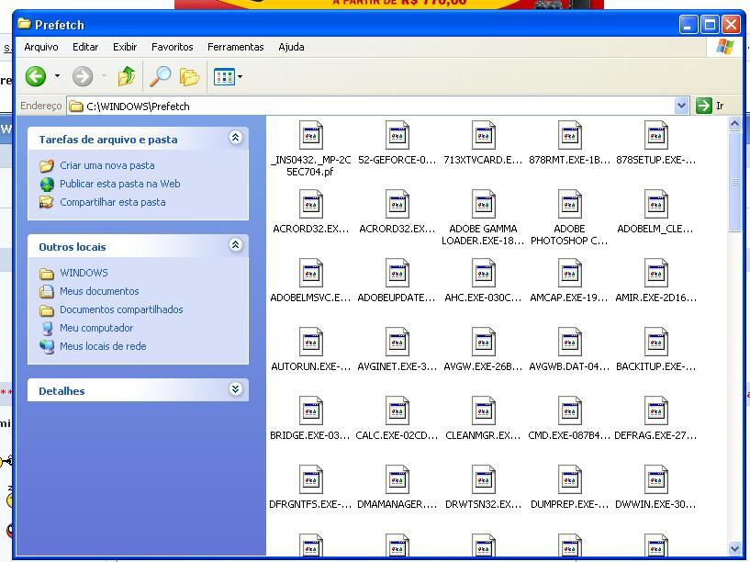Select the CMD.EXE-087B4... file icon

coord(570,410)
